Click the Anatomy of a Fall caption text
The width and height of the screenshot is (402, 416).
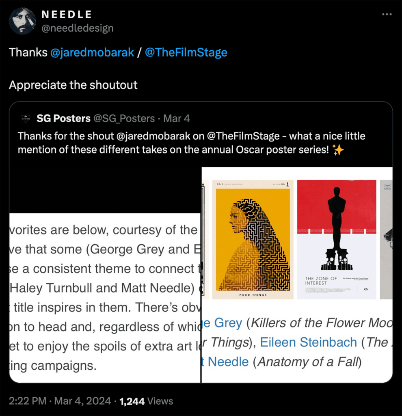pos(307,362)
